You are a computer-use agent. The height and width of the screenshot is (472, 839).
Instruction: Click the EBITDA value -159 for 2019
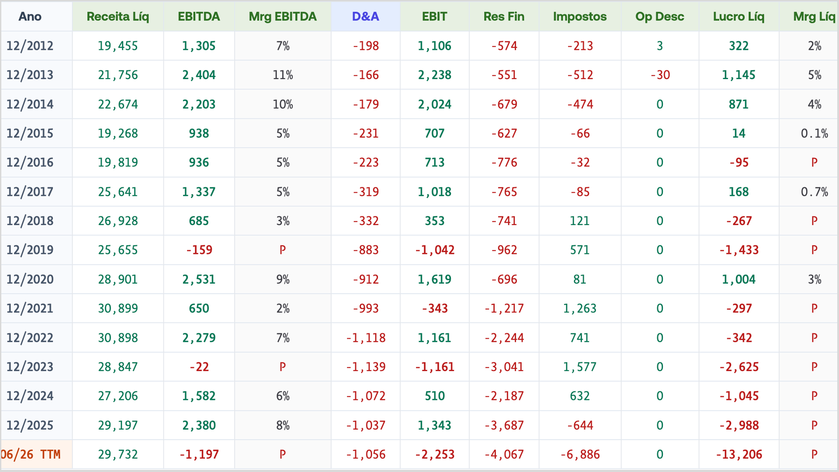pyautogui.click(x=199, y=250)
